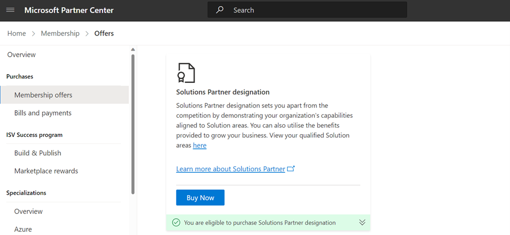Open the hamburger navigation menu
The height and width of the screenshot is (235, 510).
(10, 10)
